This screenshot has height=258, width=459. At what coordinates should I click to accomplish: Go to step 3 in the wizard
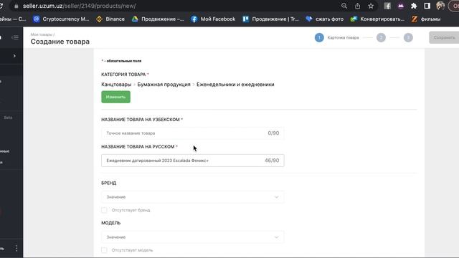point(408,37)
